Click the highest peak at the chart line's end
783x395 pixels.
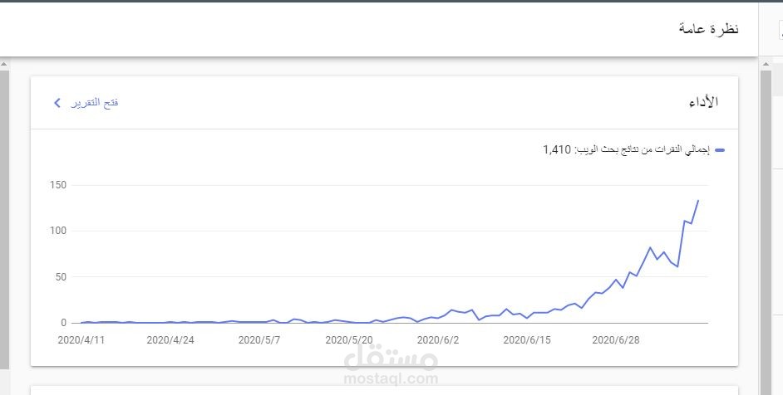(x=698, y=201)
